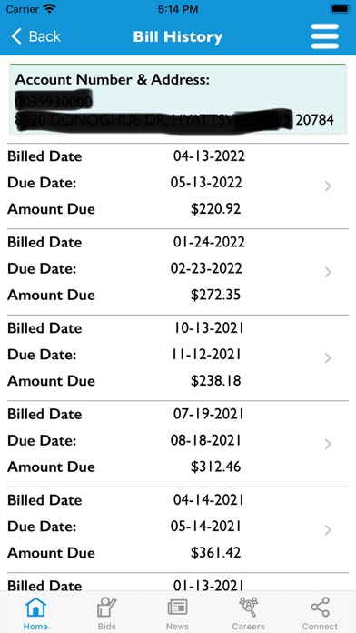Open the partially visible 01-13-2021 bill
The image size is (356, 633).
point(178,582)
